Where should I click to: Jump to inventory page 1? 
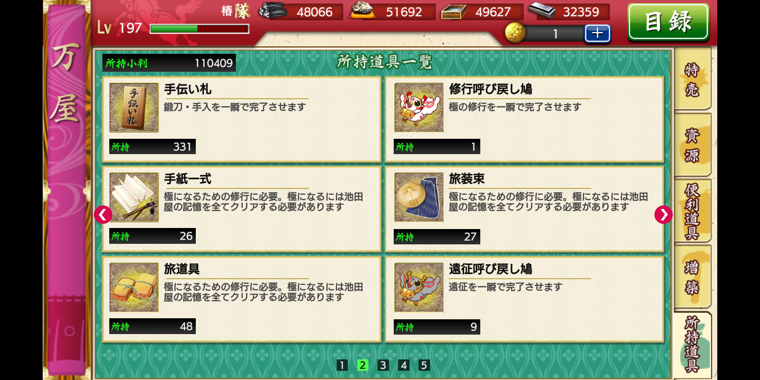click(x=342, y=365)
